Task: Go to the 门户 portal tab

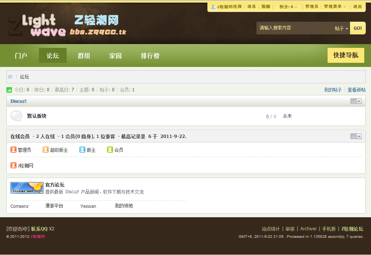Action: [x=21, y=56]
